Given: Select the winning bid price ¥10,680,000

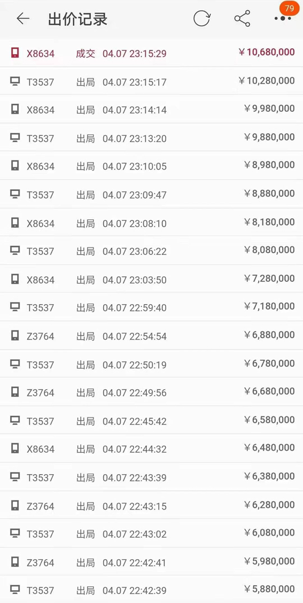Looking at the screenshot, I should click(x=267, y=52).
